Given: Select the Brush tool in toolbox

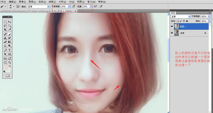Looking at the screenshot, I should point(9,34).
